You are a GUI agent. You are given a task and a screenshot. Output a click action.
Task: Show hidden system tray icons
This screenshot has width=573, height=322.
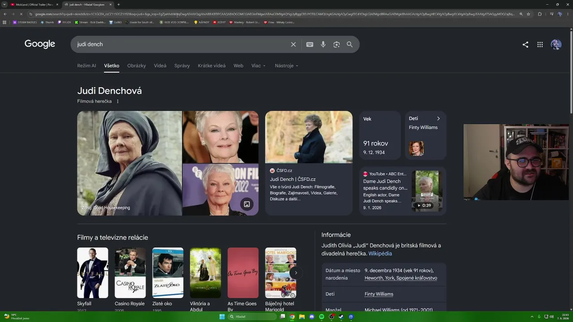(x=533, y=317)
